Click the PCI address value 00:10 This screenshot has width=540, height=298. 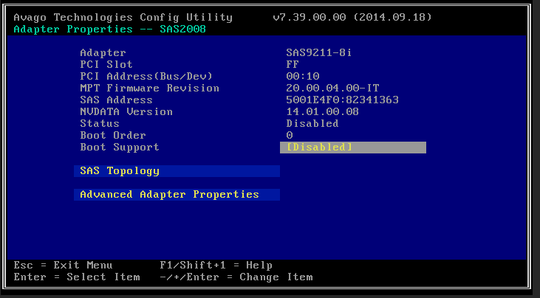(x=303, y=76)
